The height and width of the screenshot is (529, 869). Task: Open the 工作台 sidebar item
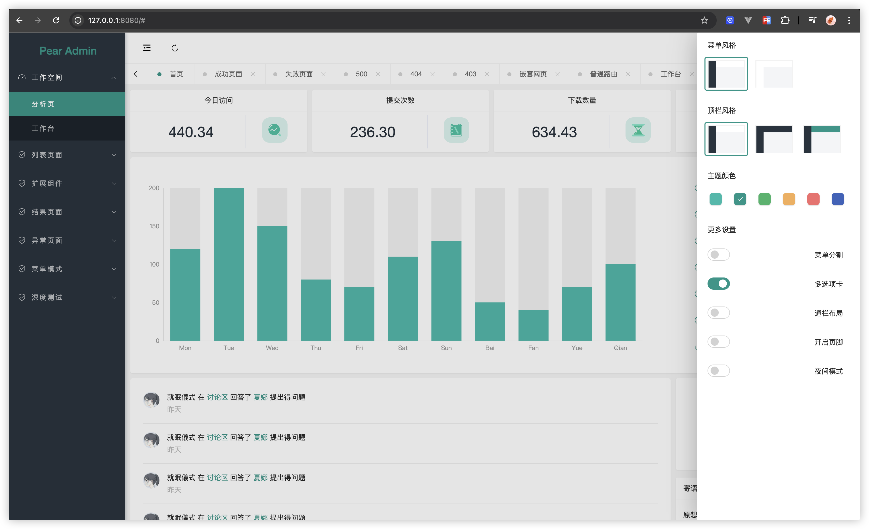[x=43, y=128]
